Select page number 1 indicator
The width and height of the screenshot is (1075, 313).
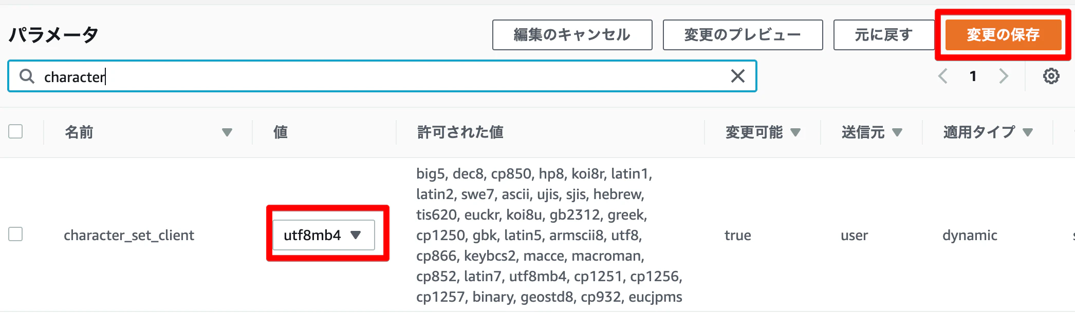(x=973, y=76)
